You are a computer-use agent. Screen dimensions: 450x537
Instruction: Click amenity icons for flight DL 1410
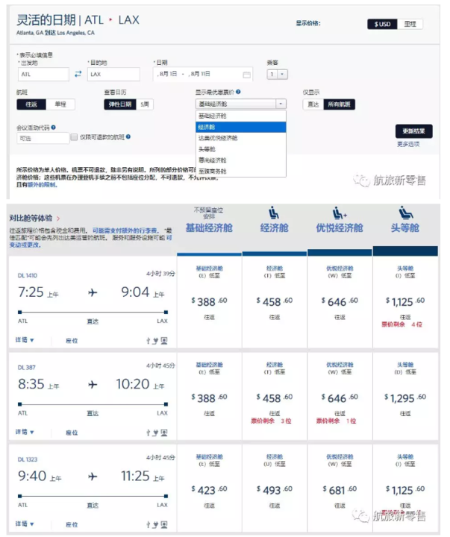point(157,341)
